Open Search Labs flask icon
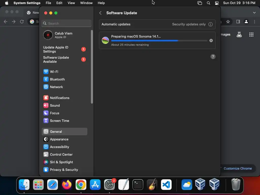 [x=239, y=35]
